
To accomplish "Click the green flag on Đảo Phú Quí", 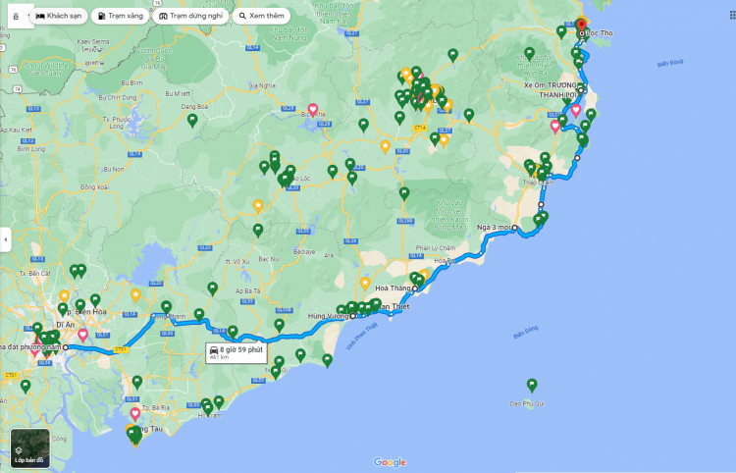I will tap(531, 386).
